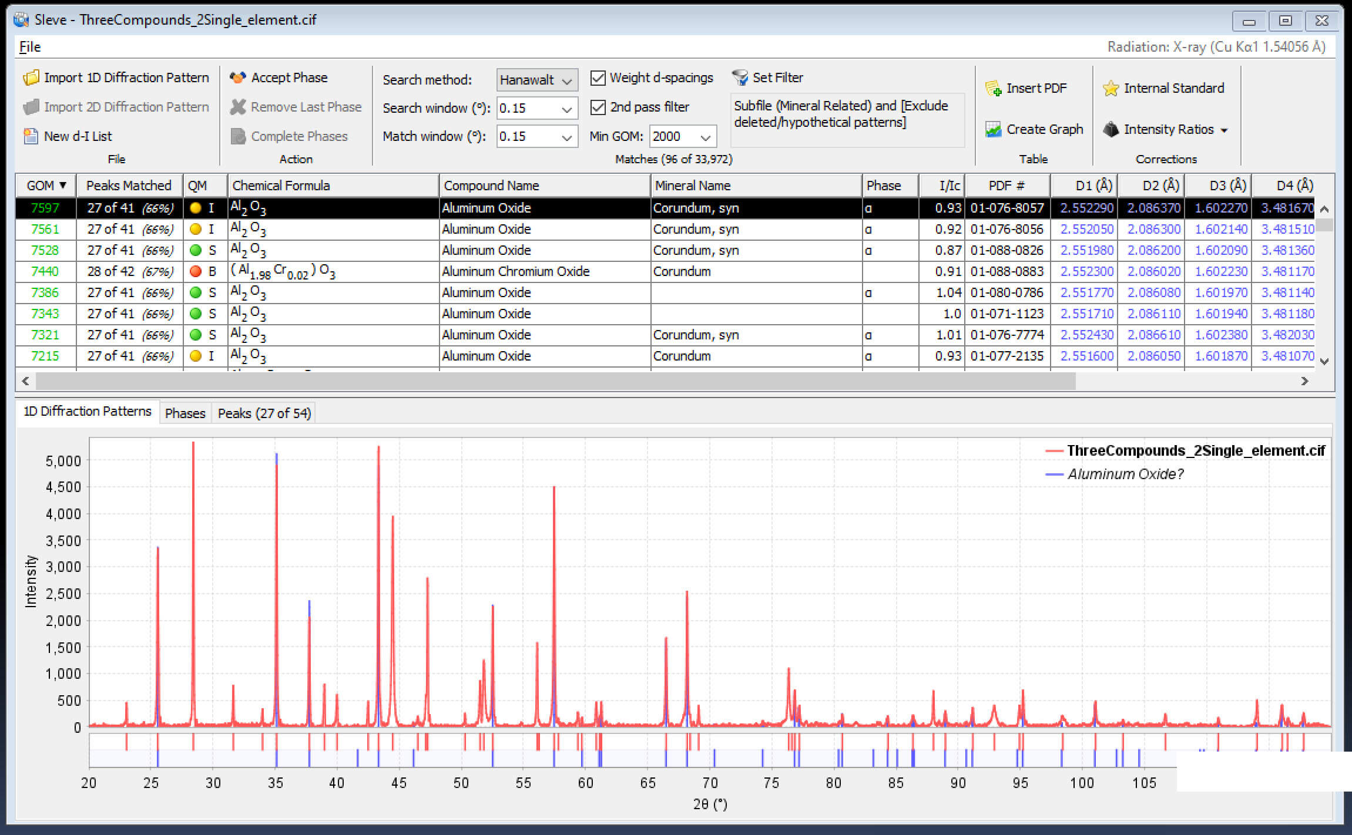Click the Intensity Ratios icon
The image size is (1352, 835).
pos(1111,129)
